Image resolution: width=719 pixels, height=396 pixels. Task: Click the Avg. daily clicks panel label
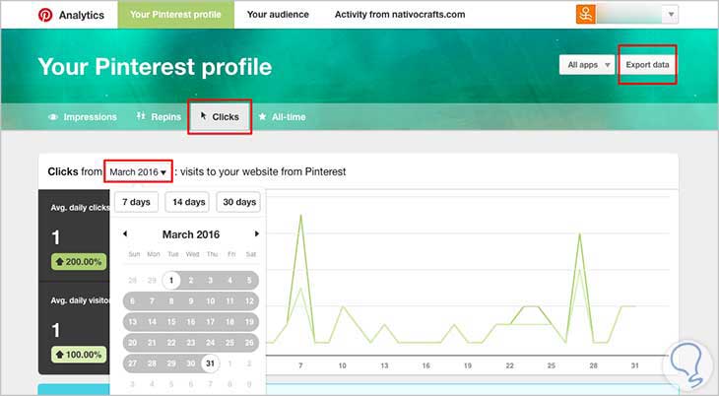point(80,208)
